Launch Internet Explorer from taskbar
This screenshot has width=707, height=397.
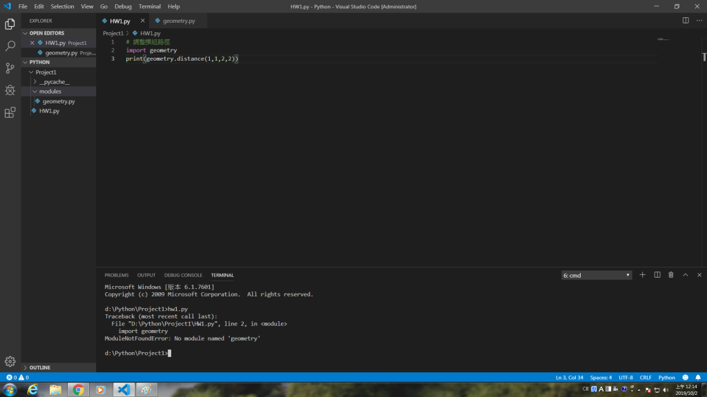(x=32, y=390)
